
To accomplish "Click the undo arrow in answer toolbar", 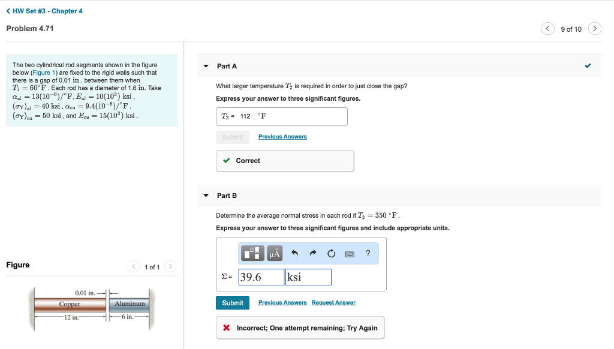I will click(294, 254).
